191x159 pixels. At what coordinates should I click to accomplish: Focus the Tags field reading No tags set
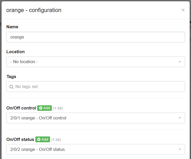click(95, 86)
